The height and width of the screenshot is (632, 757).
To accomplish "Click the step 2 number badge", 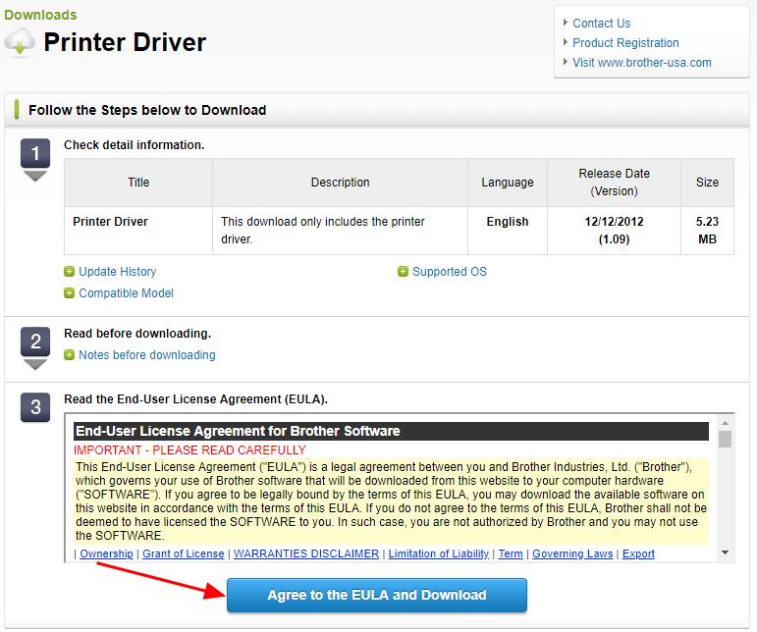I will point(35,342).
